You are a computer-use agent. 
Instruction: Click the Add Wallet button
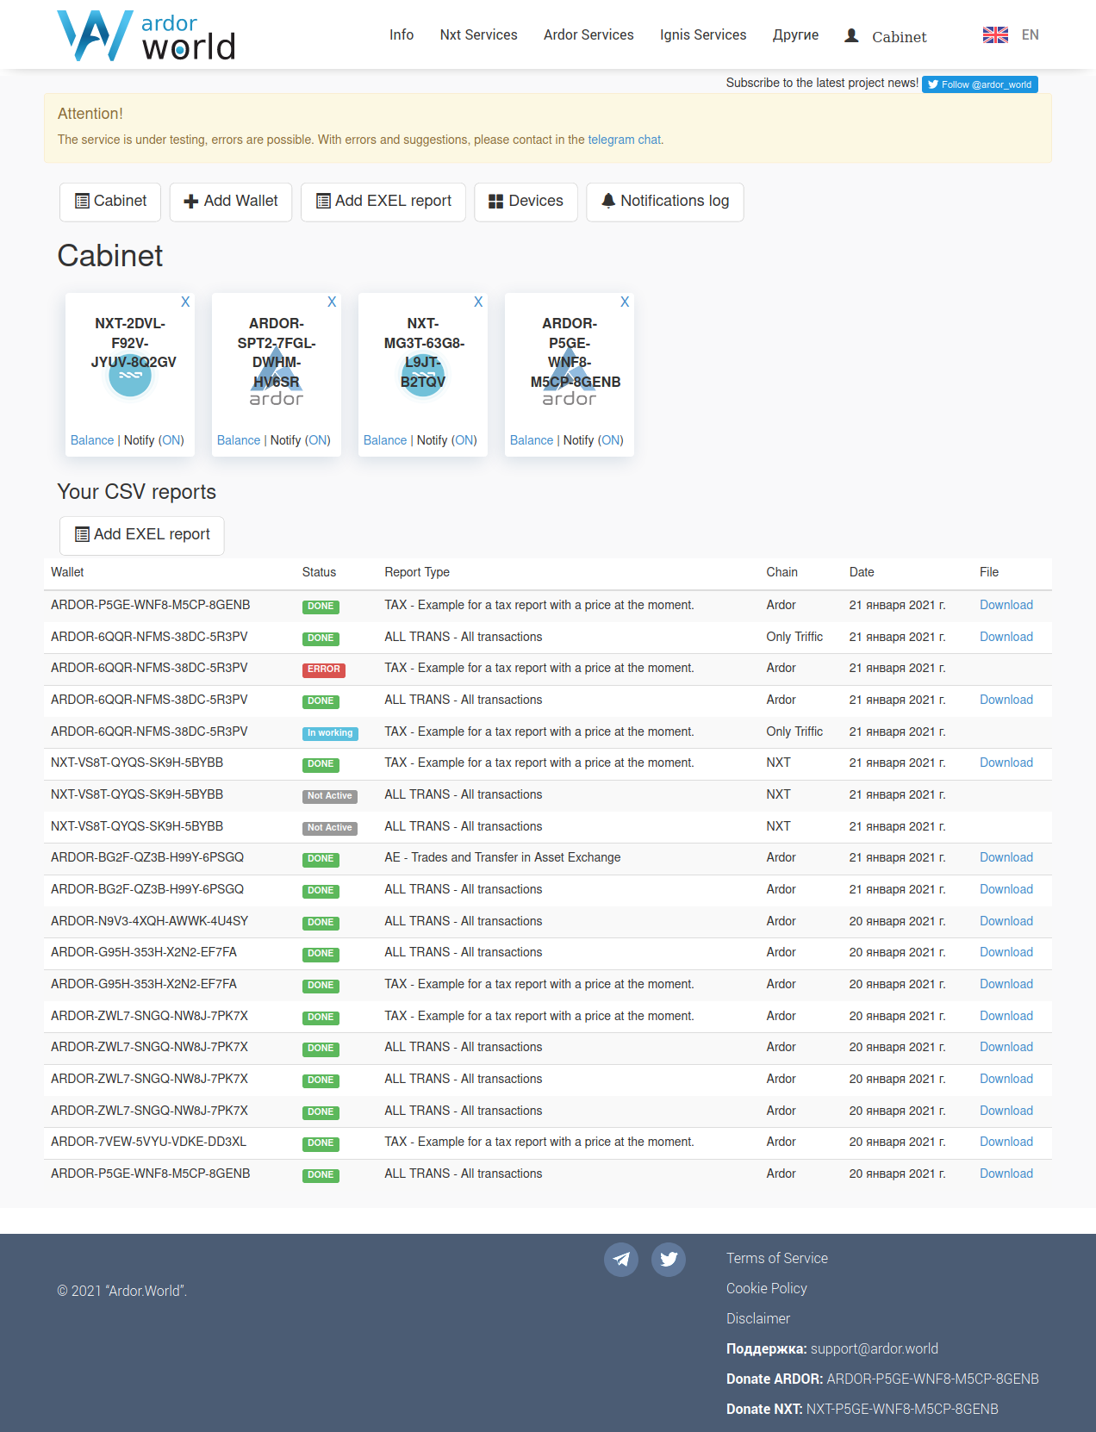point(231,202)
